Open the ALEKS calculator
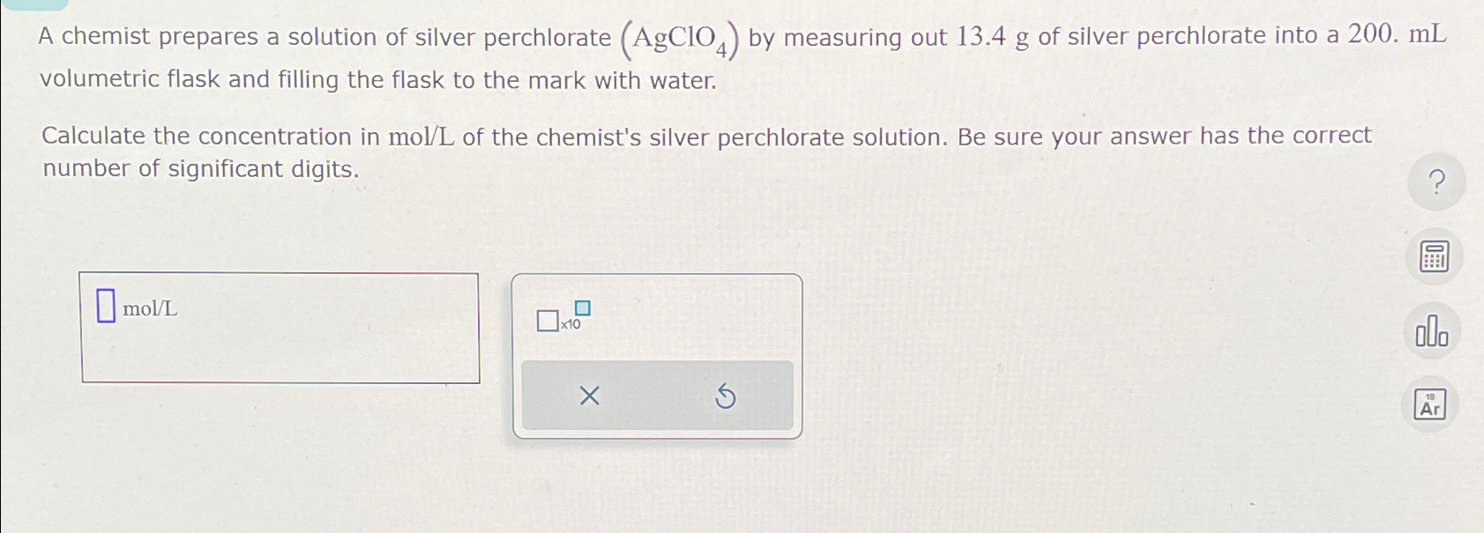This screenshot has width=1484, height=533. coord(1434,255)
